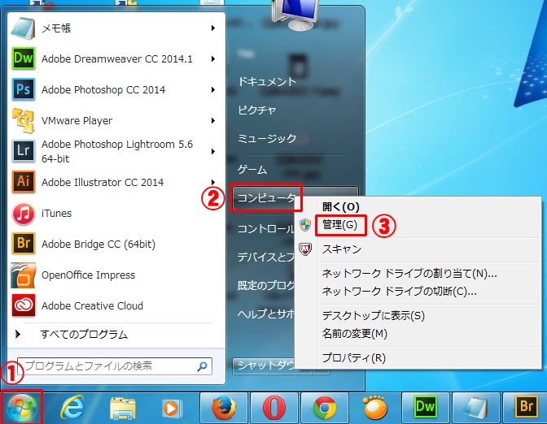Open Windows Media Player taskbar icon
The image size is (547, 424).
tap(172, 408)
